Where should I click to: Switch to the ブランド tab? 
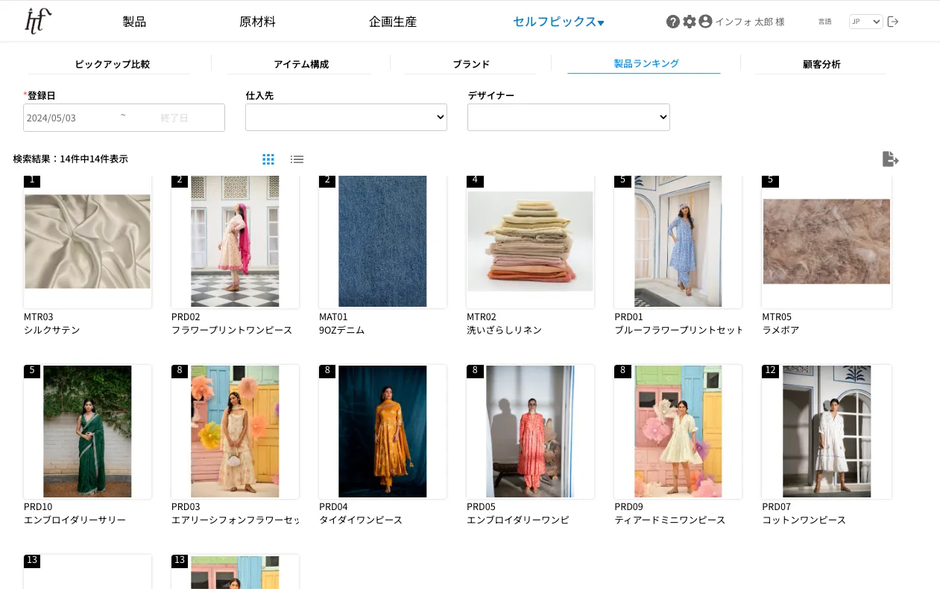click(471, 64)
